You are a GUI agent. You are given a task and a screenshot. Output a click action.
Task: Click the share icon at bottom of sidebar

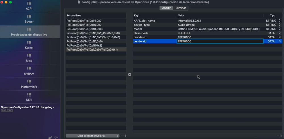coord(50,138)
